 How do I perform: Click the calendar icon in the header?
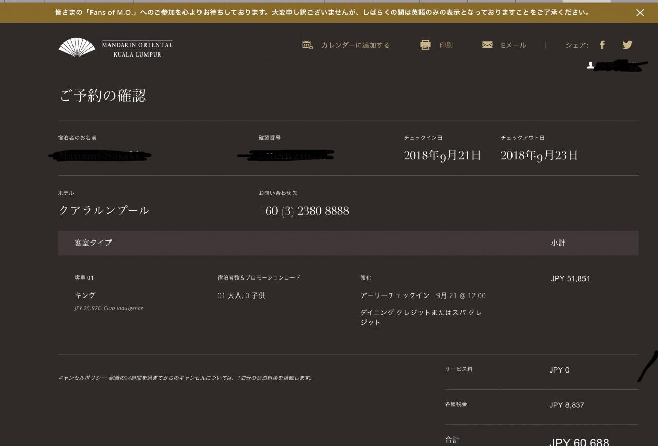pyautogui.click(x=307, y=45)
